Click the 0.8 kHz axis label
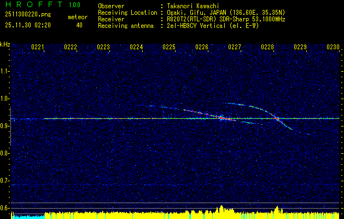This screenshot has width=344, height=219. coord(5,153)
